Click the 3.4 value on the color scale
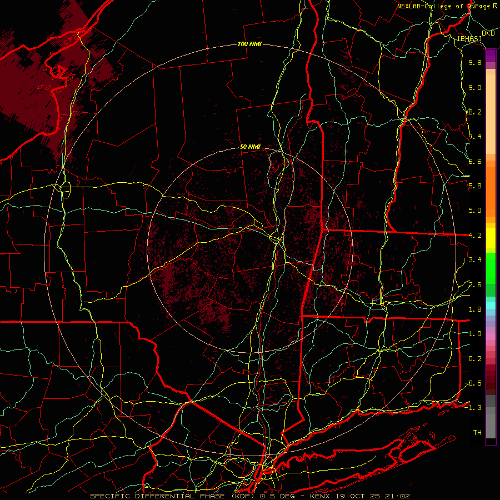 pyautogui.click(x=475, y=260)
